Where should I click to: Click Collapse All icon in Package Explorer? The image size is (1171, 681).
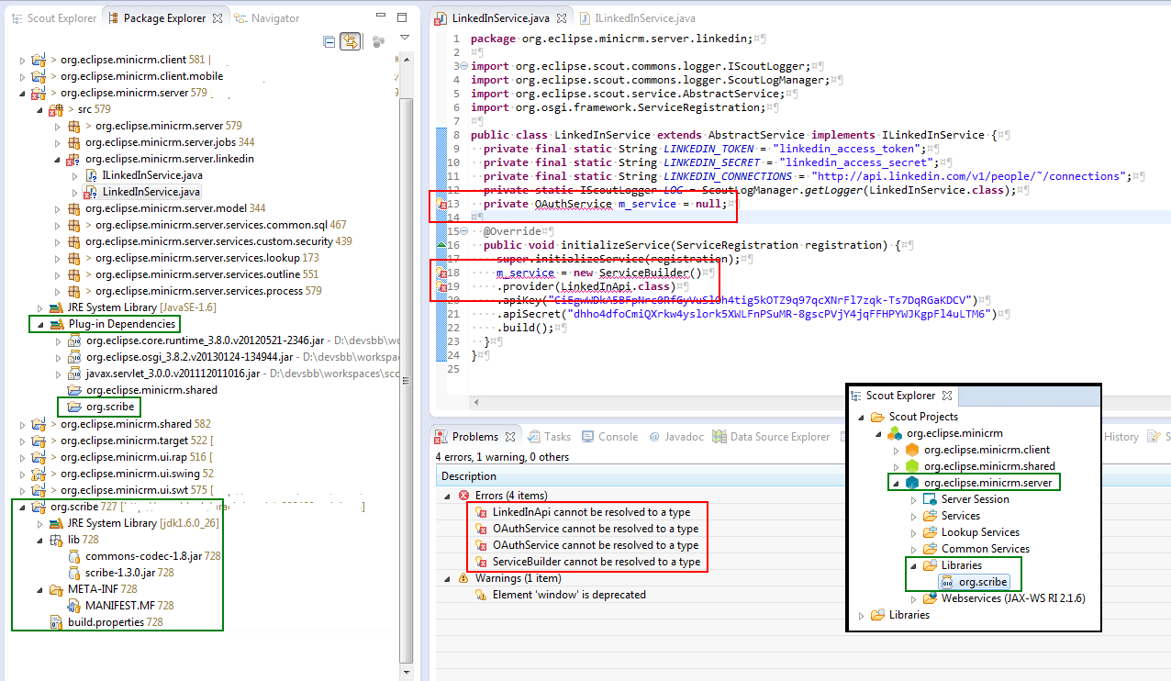329,41
